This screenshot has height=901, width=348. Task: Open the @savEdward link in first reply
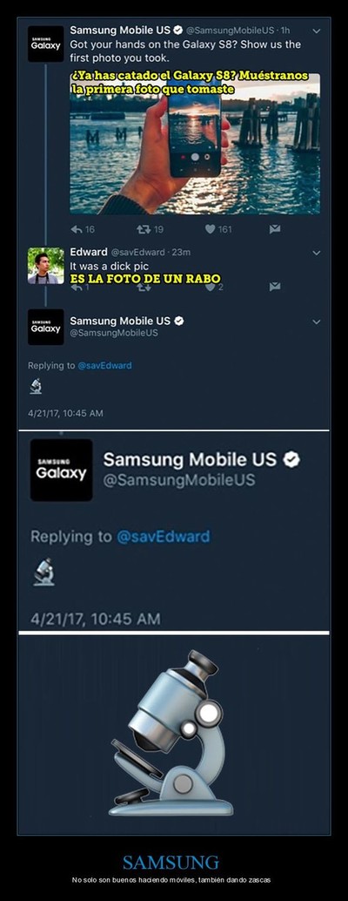click(104, 365)
